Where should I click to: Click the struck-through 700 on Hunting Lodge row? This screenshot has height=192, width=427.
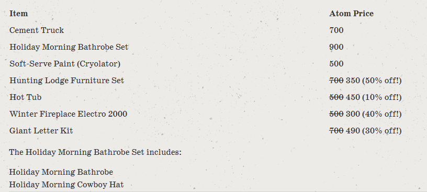(336, 81)
